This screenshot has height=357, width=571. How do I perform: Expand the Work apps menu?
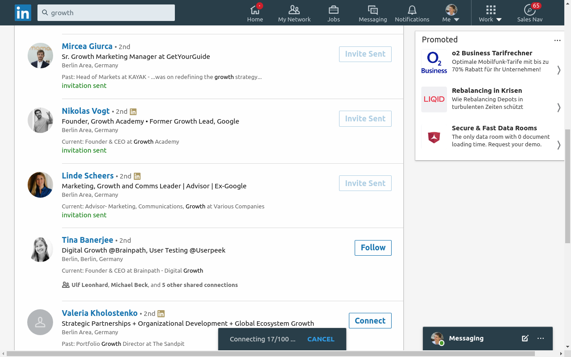point(491,13)
